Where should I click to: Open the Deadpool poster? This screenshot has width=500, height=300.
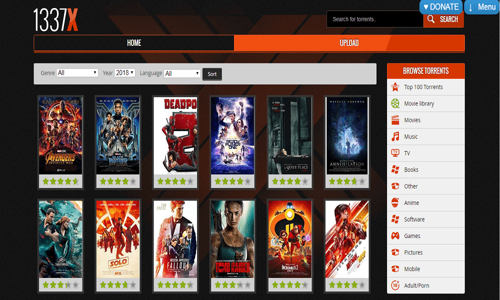pos(175,136)
